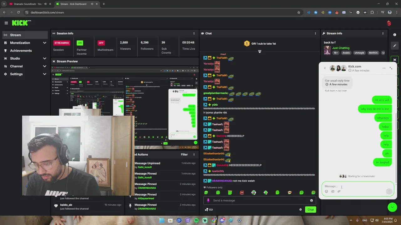Open the hamburger sidebar menu

pyautogui.click(x=6, y=23)
